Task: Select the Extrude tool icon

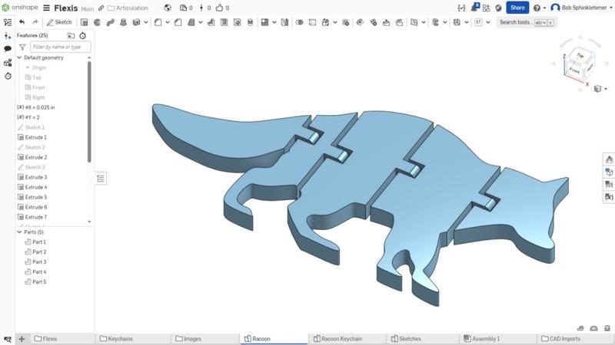Action: [x=85, y=22]
